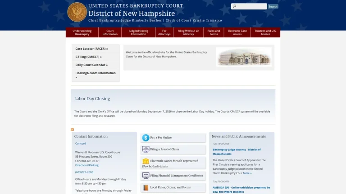The height and width of the screenshot is (194, 346).
Task: Open Understanding Bankruptcy menu
Action: pyautogui.click(x=82, y=32)
